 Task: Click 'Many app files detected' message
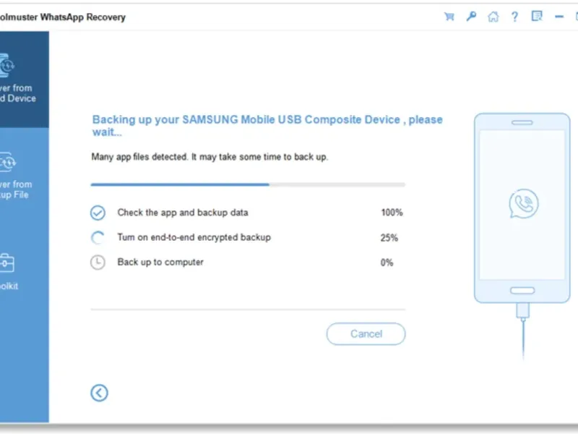210,157
